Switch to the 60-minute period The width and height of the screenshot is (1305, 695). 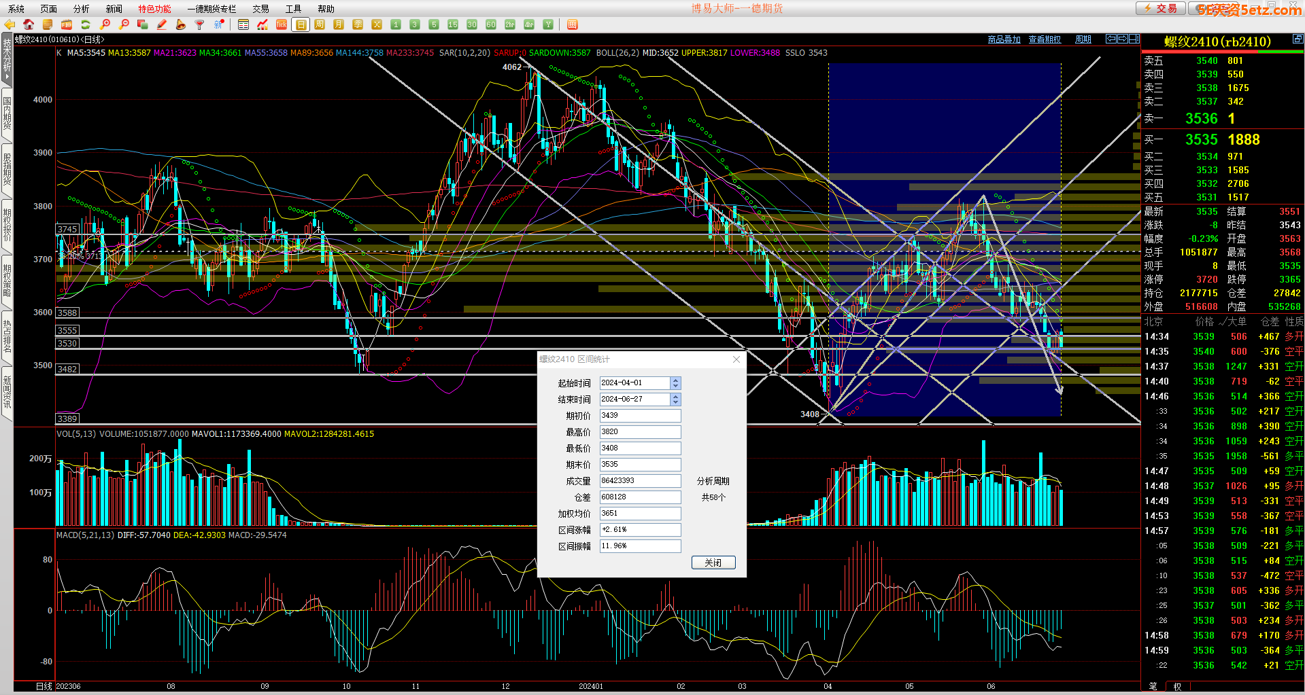coord(491,24)
